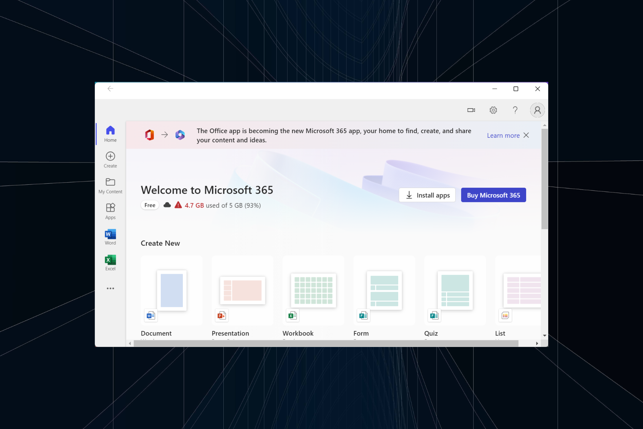Open help question mark icon
Image resolution: width=643 pixels, height=429 pixels.
(x=515, y=110)
